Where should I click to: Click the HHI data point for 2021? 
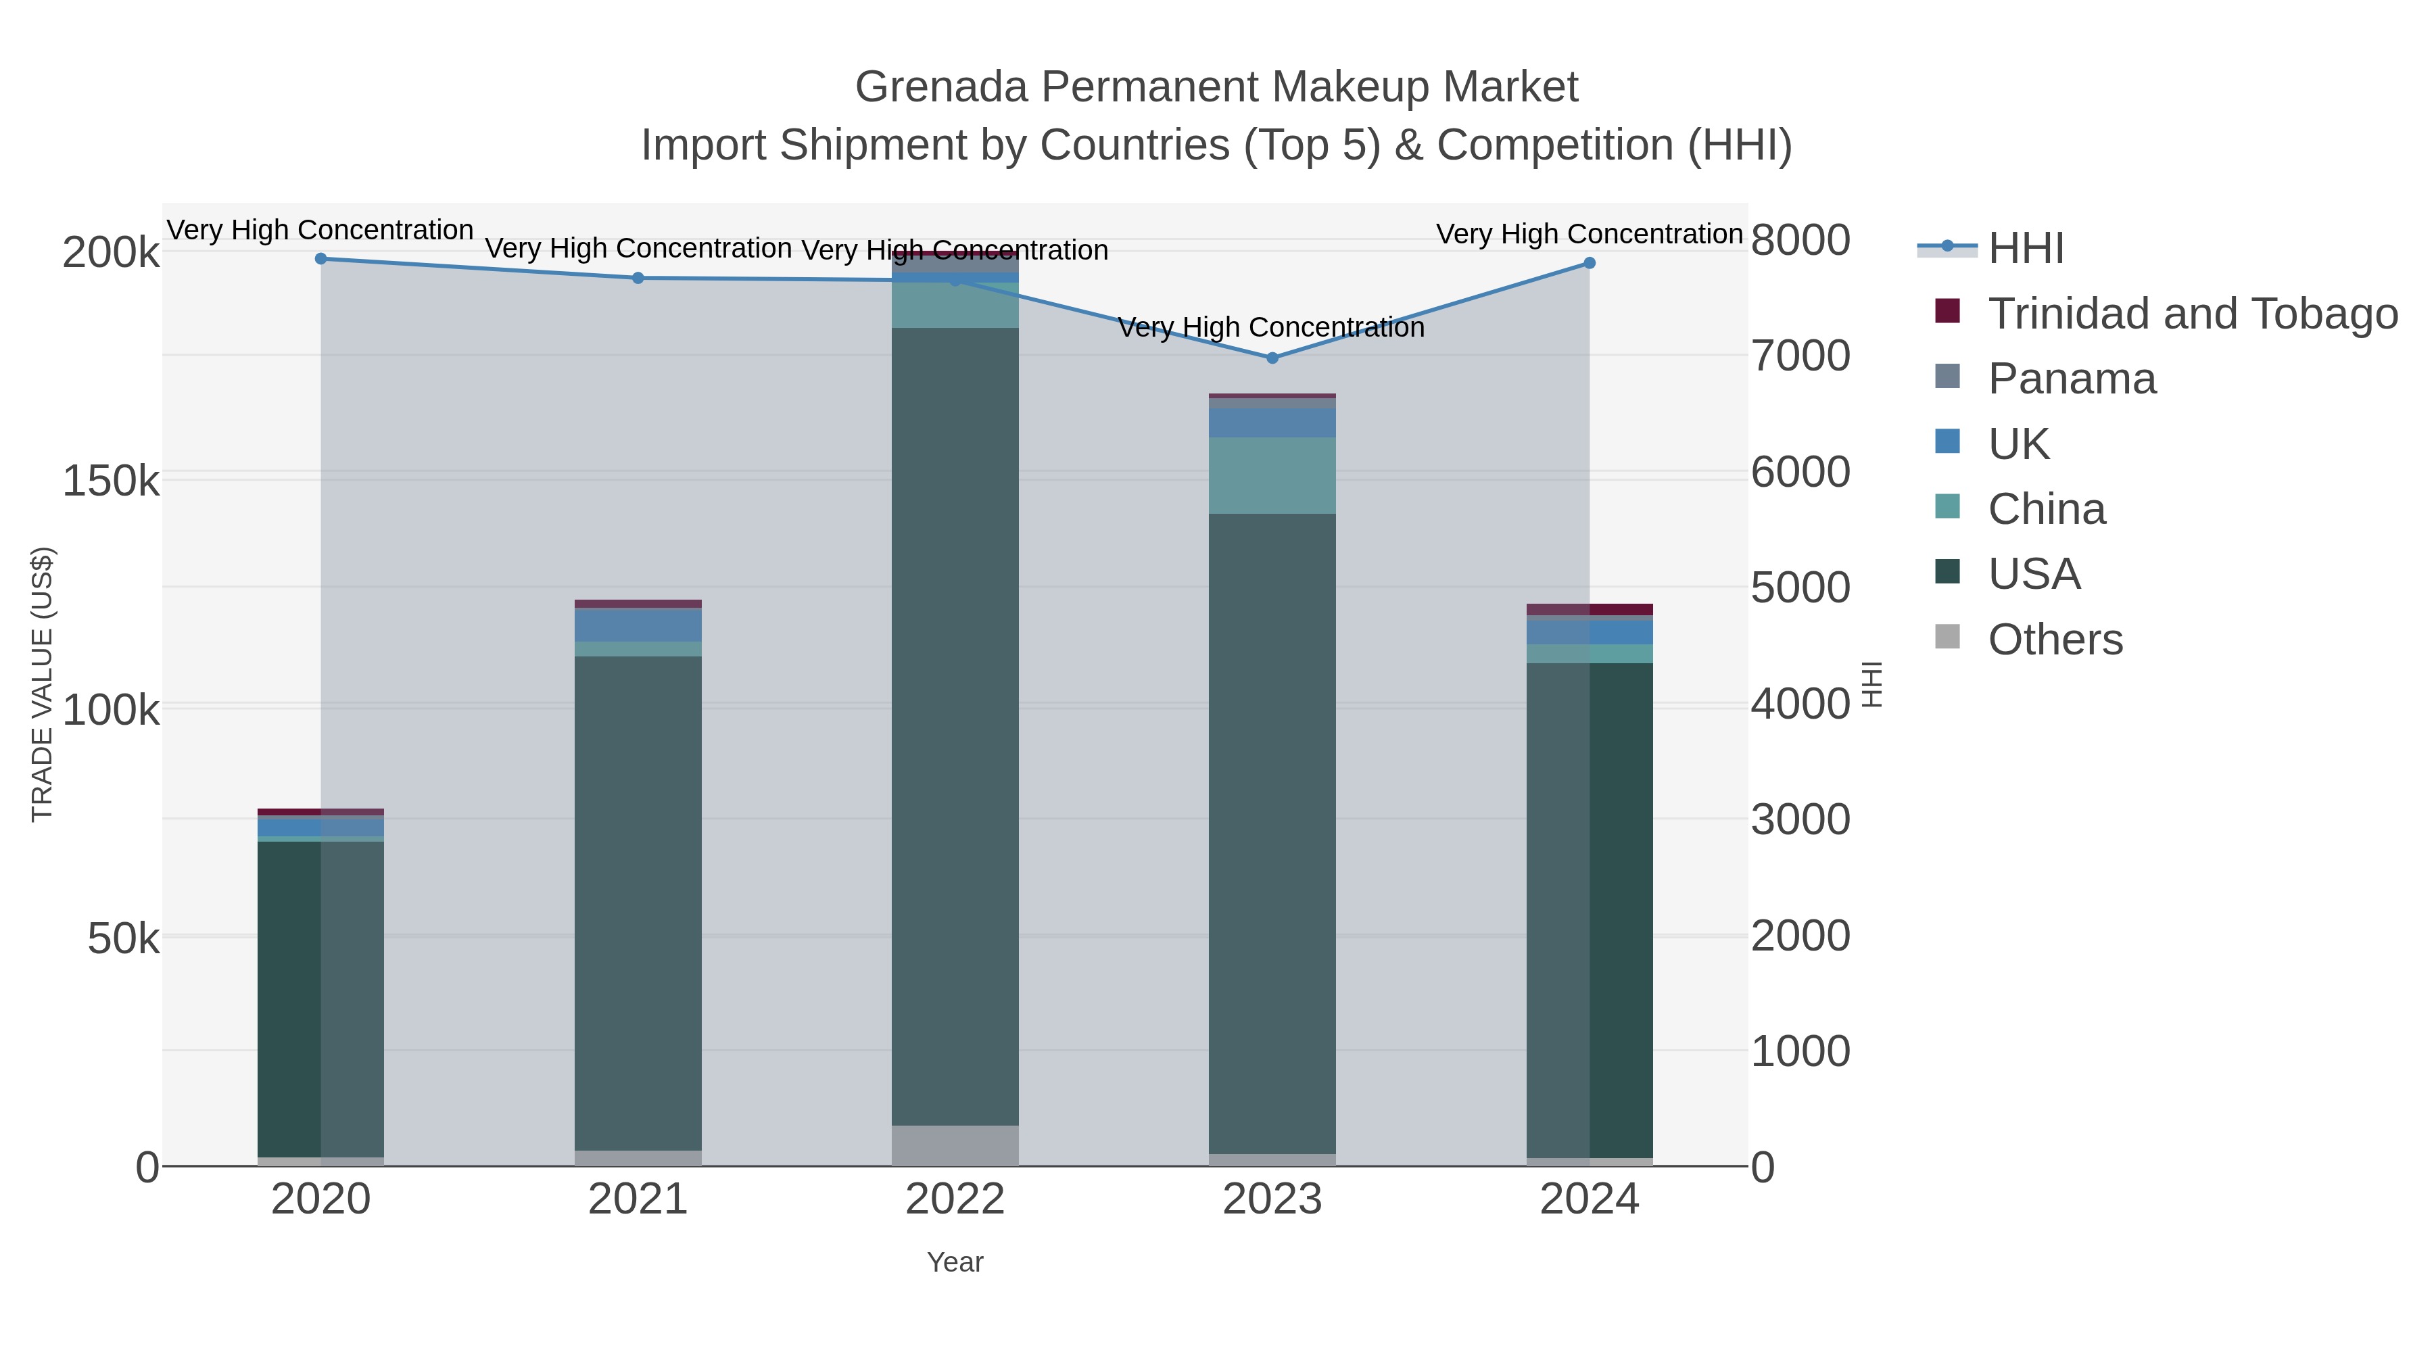(x=638, y=278)
